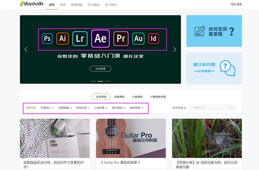
Task: Expand the 其他视频 category dropdown
Action: (137, 108)
